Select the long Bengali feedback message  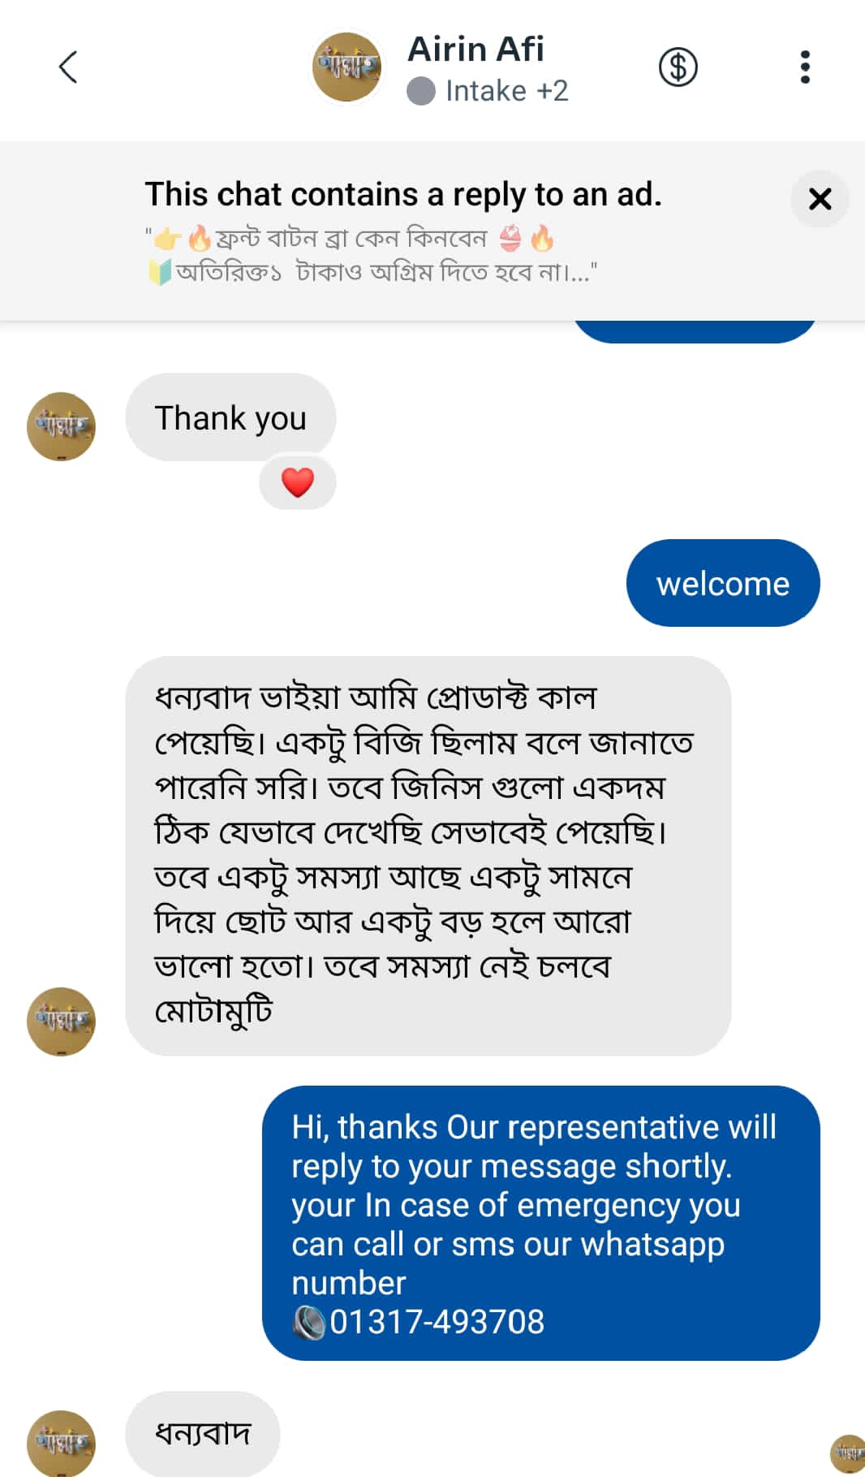coord(428,855)
